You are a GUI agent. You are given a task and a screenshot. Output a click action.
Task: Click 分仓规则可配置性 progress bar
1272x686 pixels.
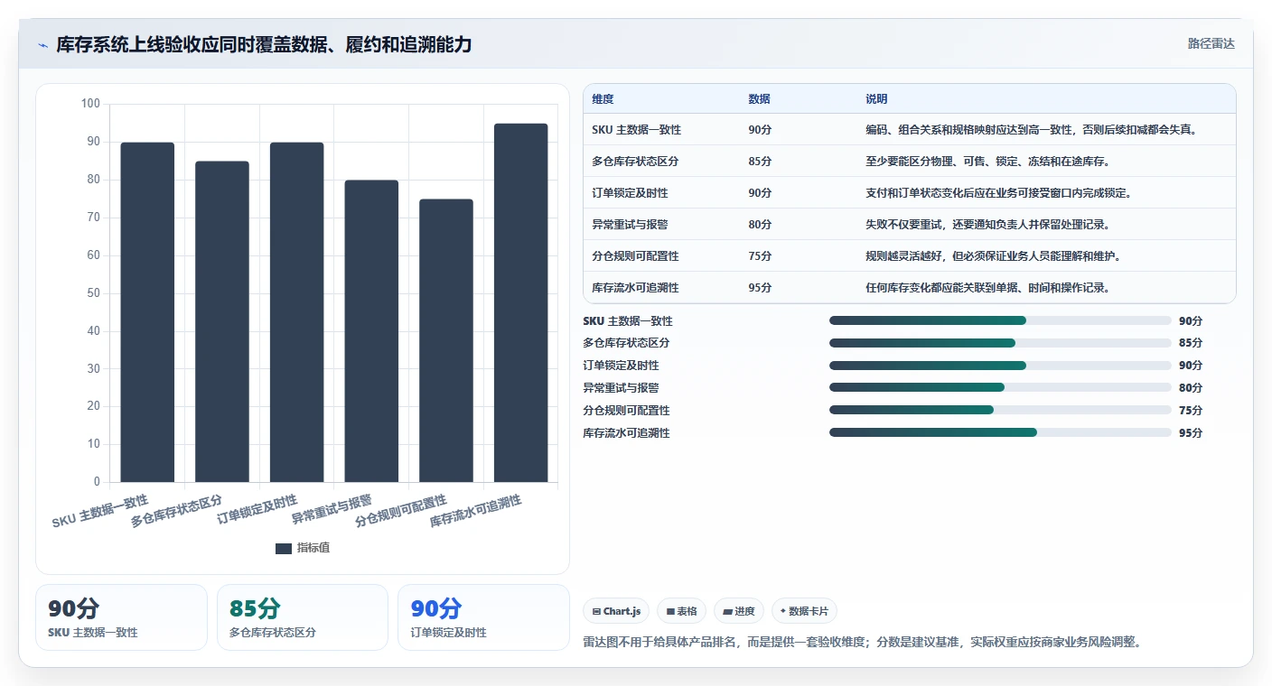[1000, 410]
